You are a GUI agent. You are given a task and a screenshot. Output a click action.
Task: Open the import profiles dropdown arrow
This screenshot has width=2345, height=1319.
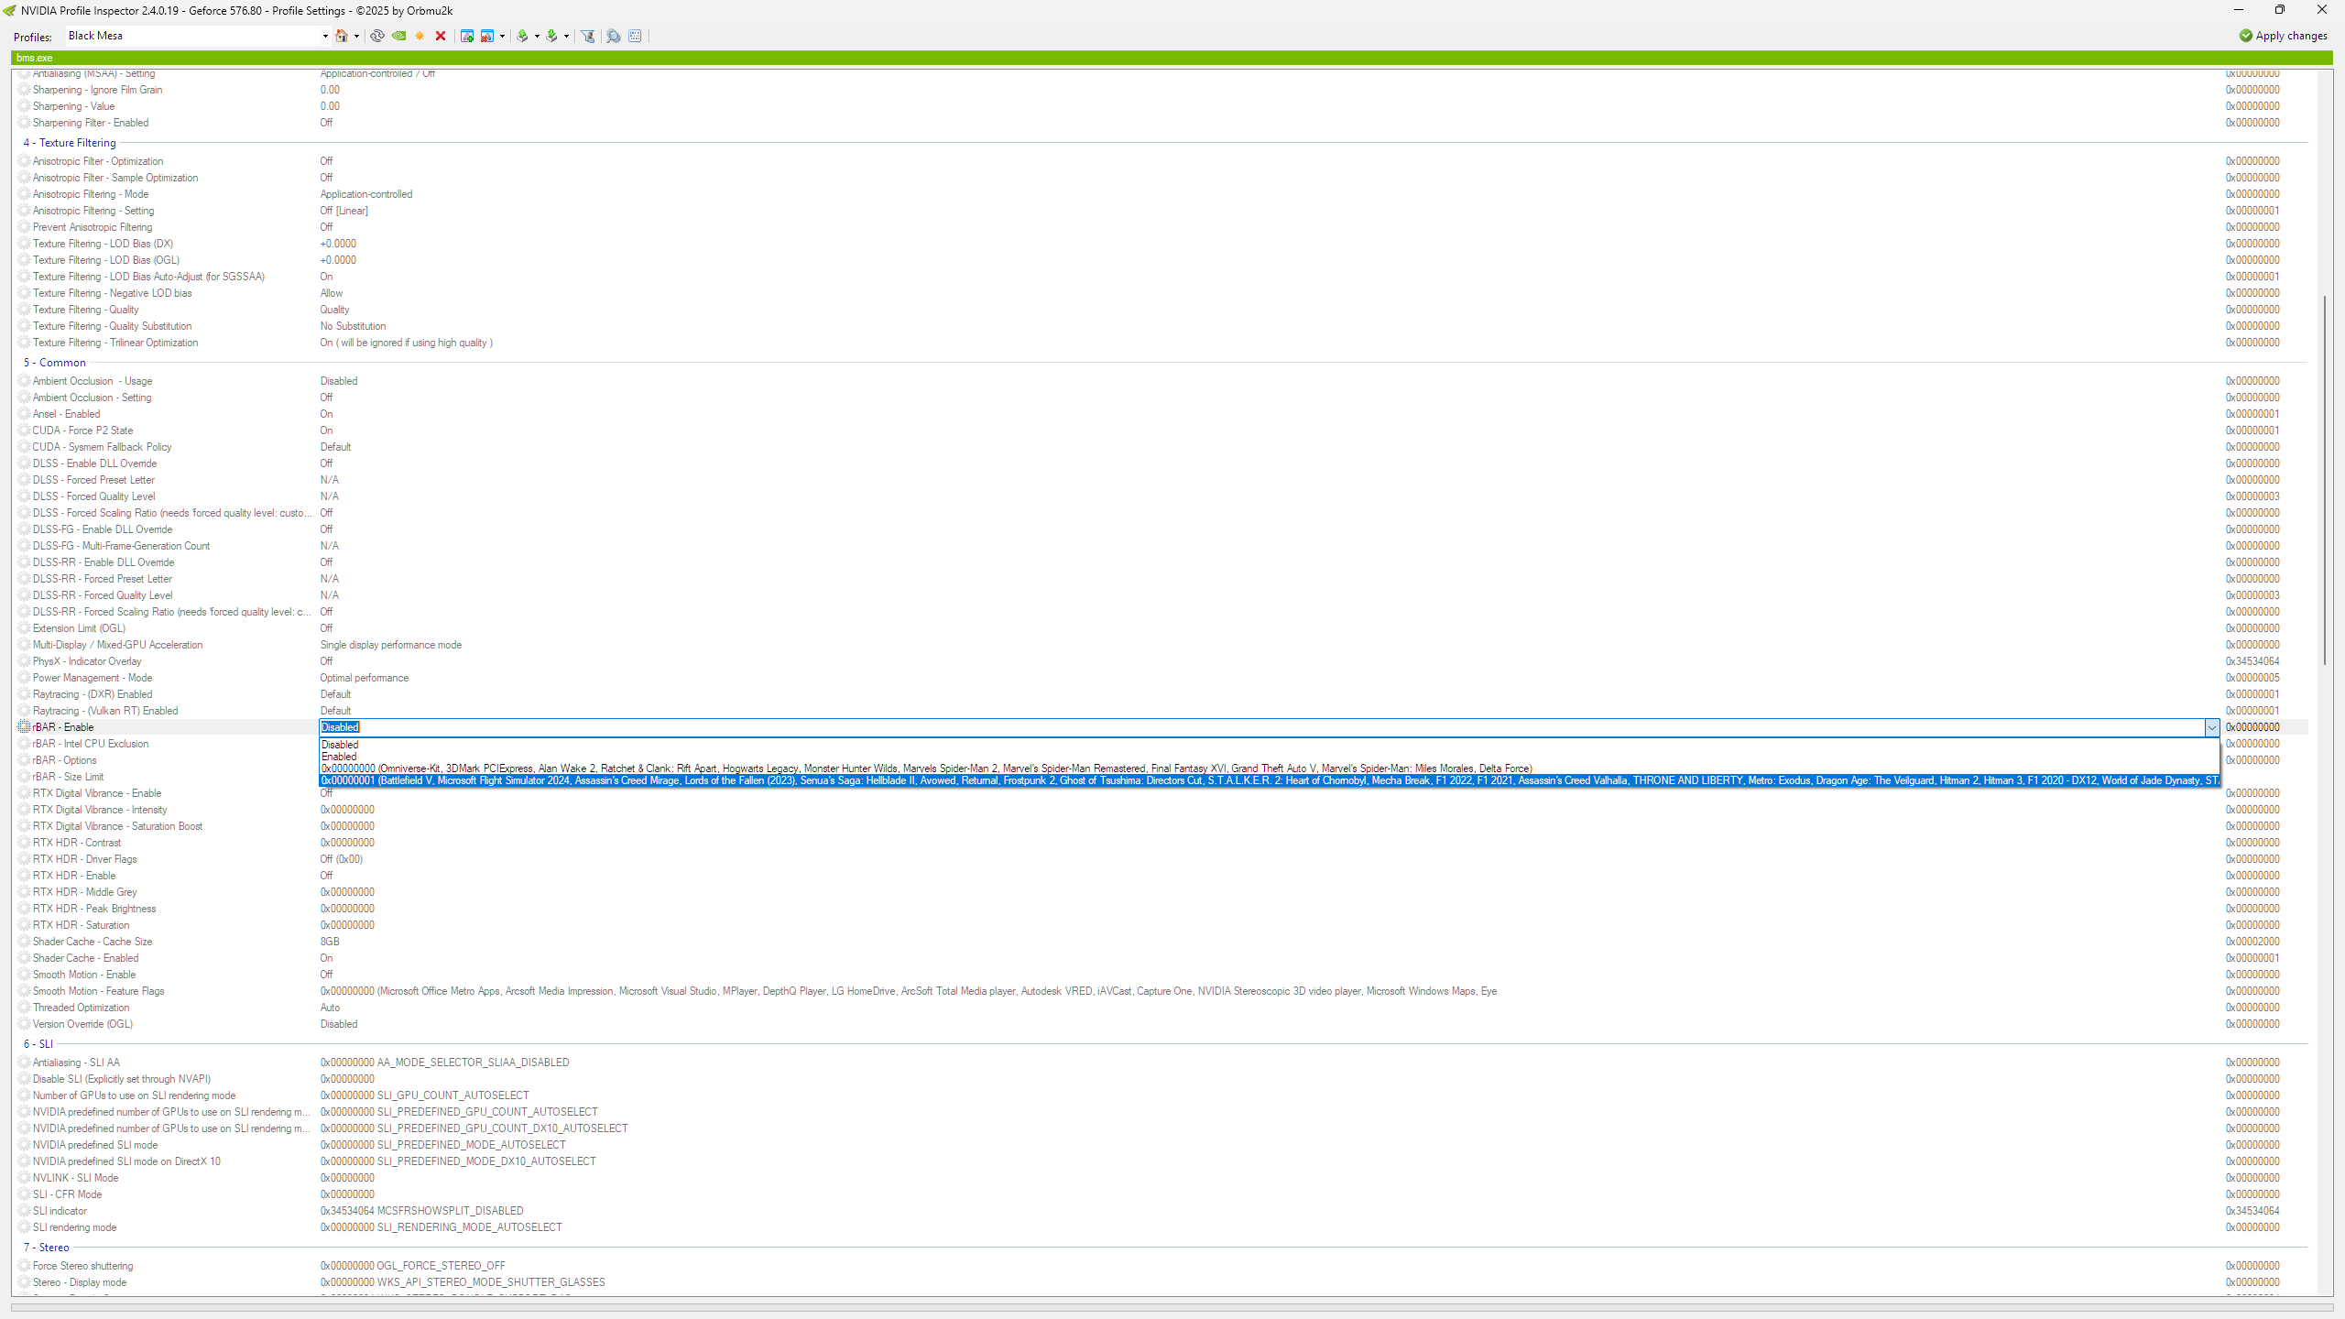tap(566, 37)
